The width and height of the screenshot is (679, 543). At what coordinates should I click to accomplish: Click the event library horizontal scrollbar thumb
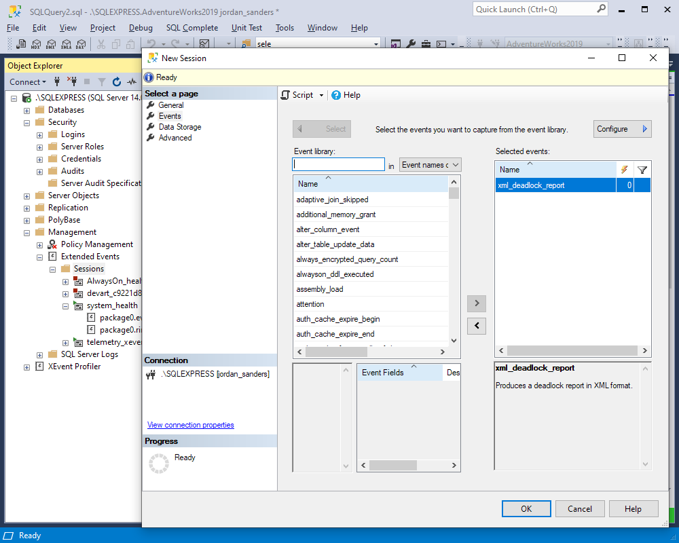337,352
